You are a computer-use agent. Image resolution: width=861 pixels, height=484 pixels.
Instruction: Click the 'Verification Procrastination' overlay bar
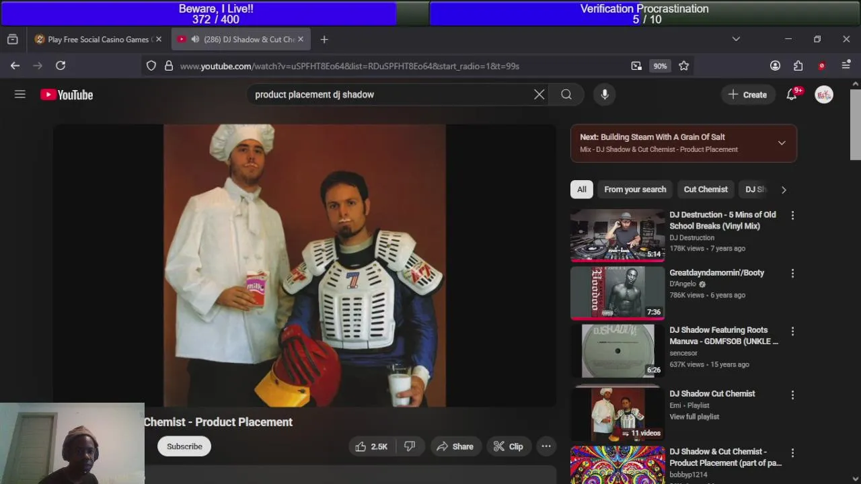644,13
